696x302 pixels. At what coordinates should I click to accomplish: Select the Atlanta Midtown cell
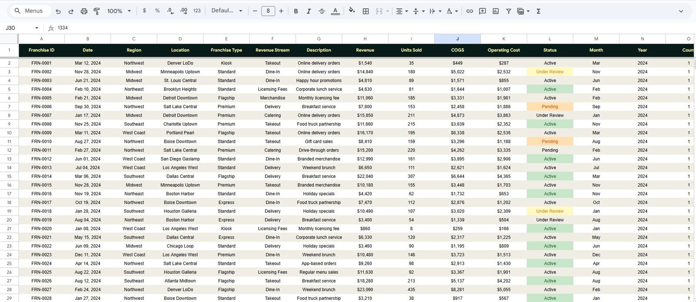[x=180, y=281]
